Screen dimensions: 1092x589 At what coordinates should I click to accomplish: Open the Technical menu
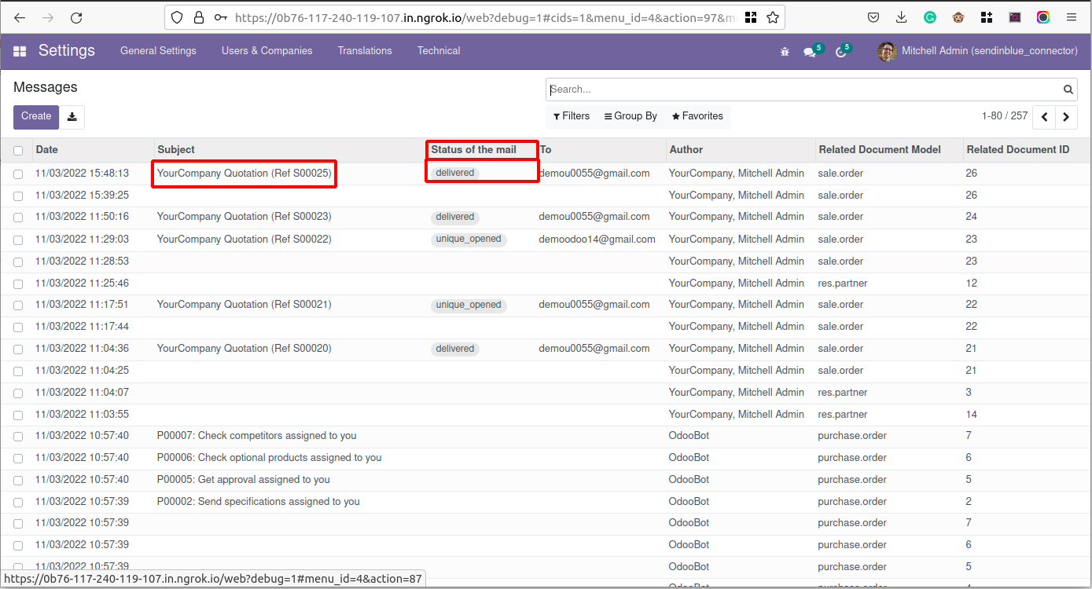(x=439, y=51)
